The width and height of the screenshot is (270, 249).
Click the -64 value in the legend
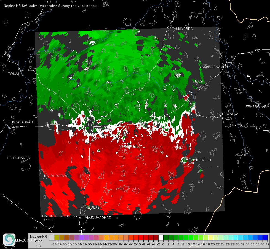pyautogui.click(x=54, y=244)
